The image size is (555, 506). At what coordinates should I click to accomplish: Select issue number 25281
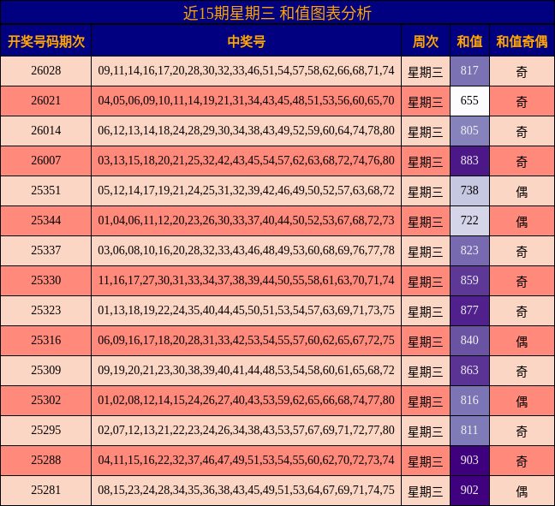click(x=46, y=491)
